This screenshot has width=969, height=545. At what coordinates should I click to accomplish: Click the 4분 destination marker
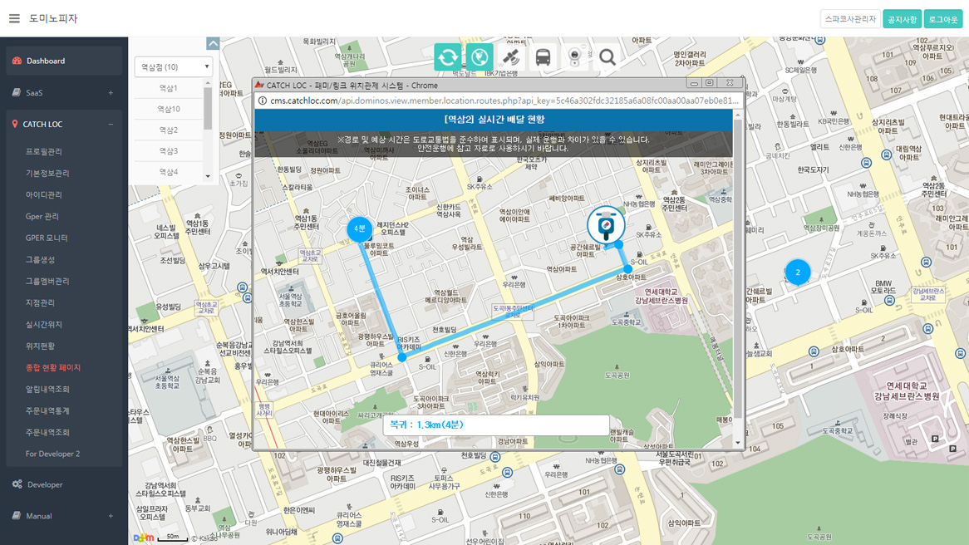(360, 229)
